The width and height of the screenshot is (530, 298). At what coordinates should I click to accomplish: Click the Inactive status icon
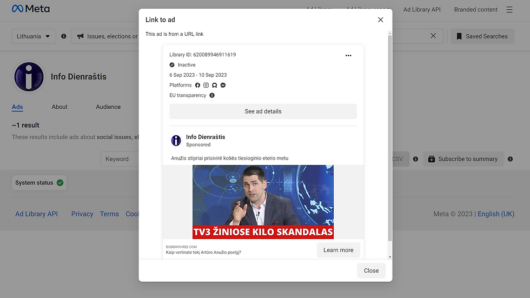[172, 65]
